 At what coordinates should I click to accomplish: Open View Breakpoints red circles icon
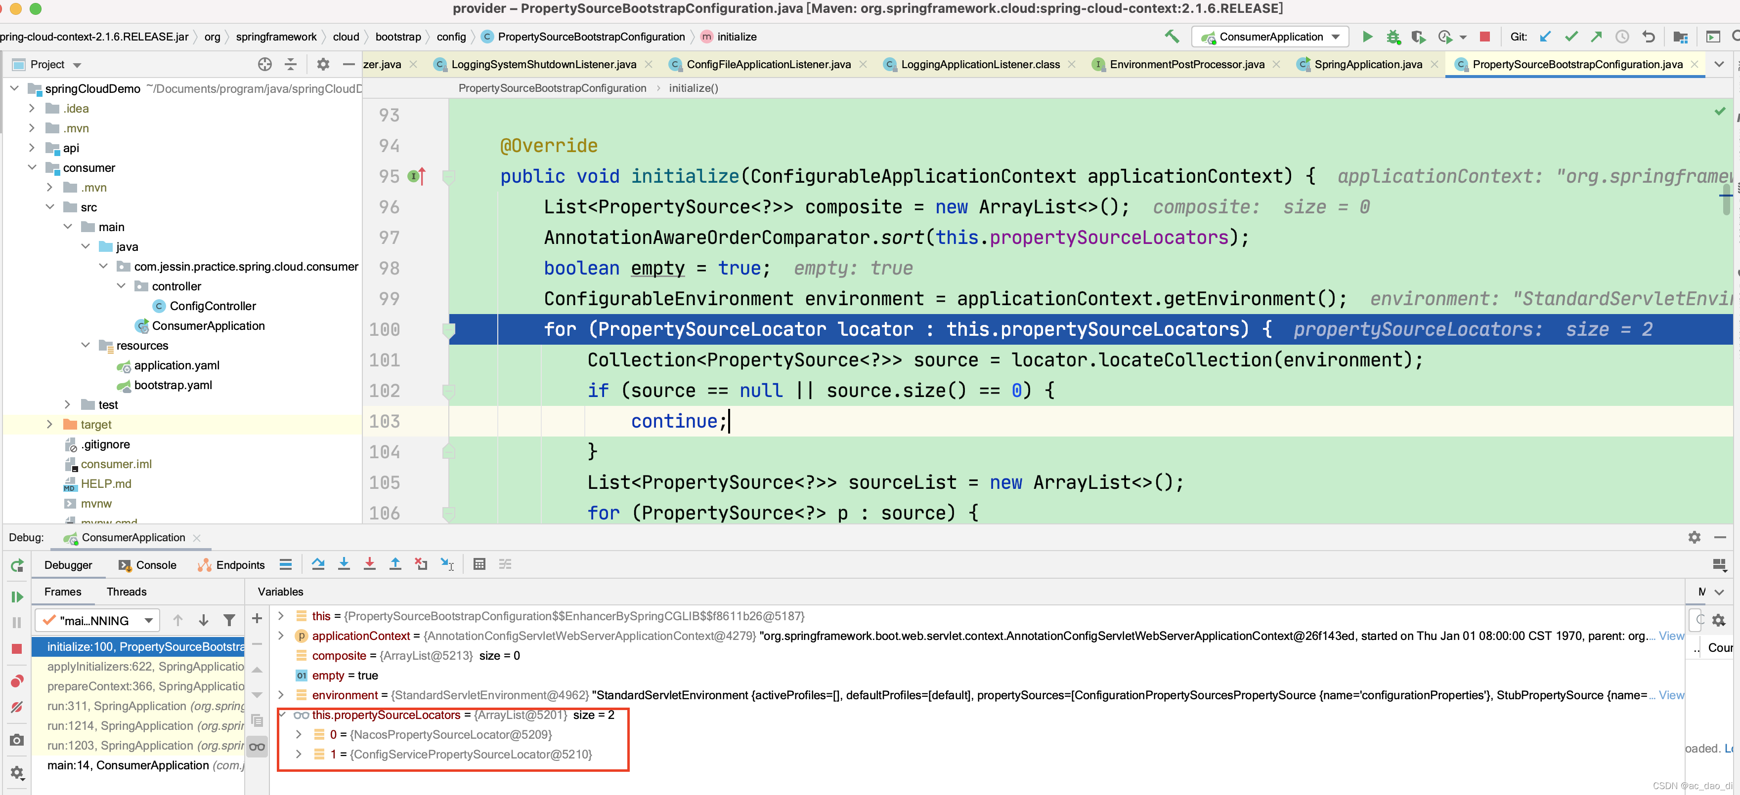click(17, 681)
